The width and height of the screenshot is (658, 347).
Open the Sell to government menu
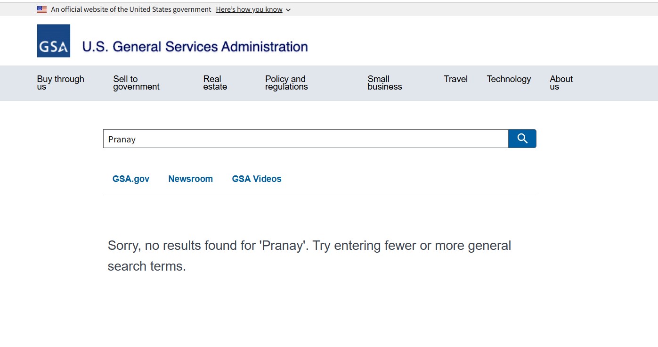pos(136,83)
